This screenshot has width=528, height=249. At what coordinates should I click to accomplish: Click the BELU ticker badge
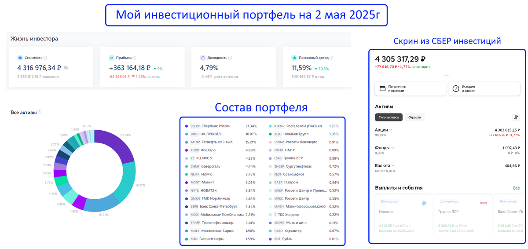(x=278, y=134)
